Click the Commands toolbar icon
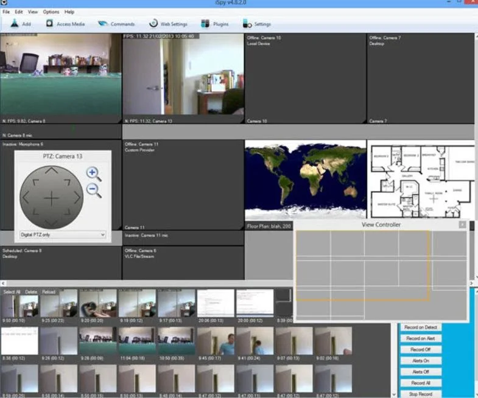This screenshot has width=478, height=398. point(103,24)
